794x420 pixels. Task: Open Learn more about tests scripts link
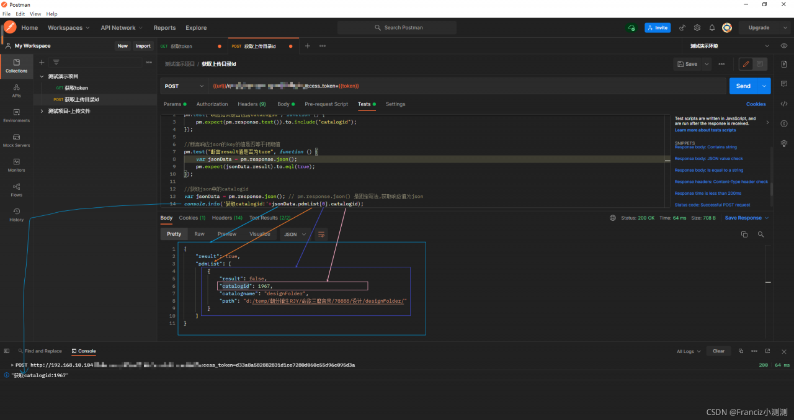(705, 130)
